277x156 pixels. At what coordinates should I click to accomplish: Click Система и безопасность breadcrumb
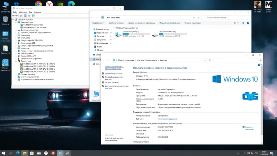click(x=147, y=60)
